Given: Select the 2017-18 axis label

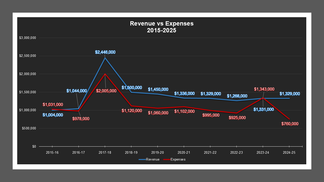Looking at the screenshot, I should (105, 152).
